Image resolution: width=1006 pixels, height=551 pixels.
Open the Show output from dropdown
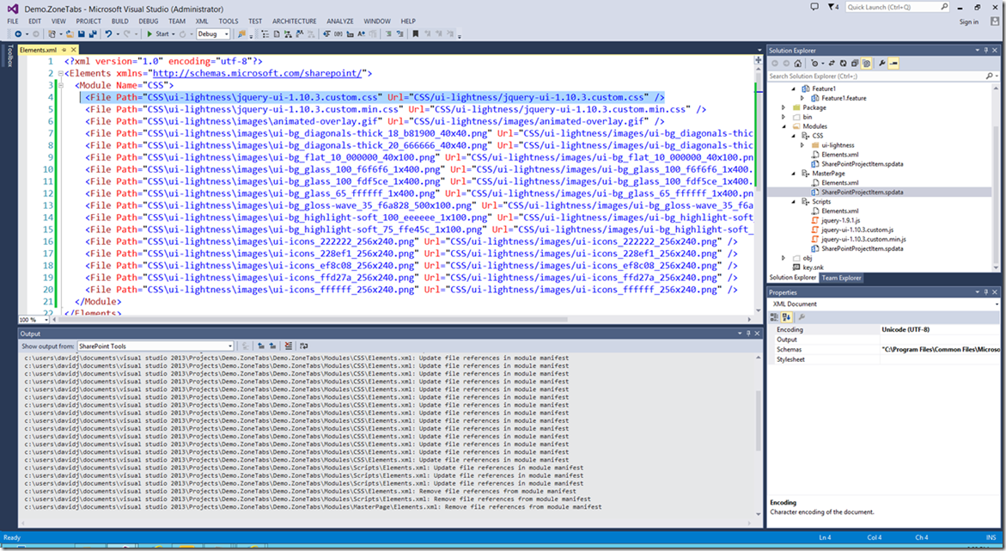click(x=155, y=346)
